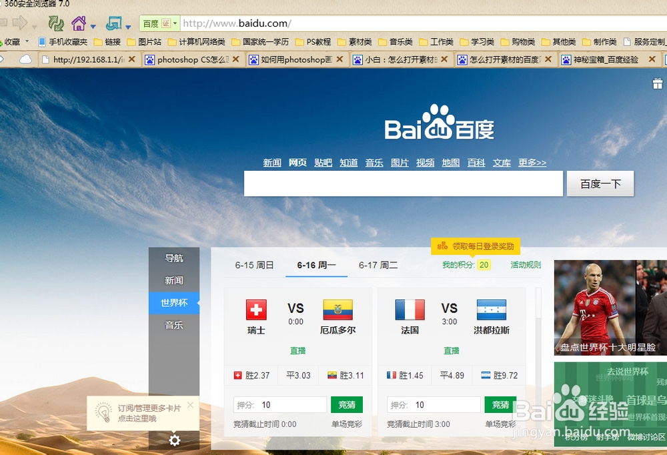Viewport: 667px width, 455px height.
Task: Open the 图片站 bookmark folder
Action: [144, 42]
